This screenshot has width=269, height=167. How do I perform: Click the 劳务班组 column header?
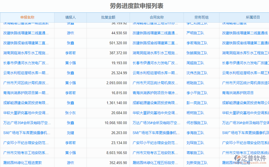(202, 17)
